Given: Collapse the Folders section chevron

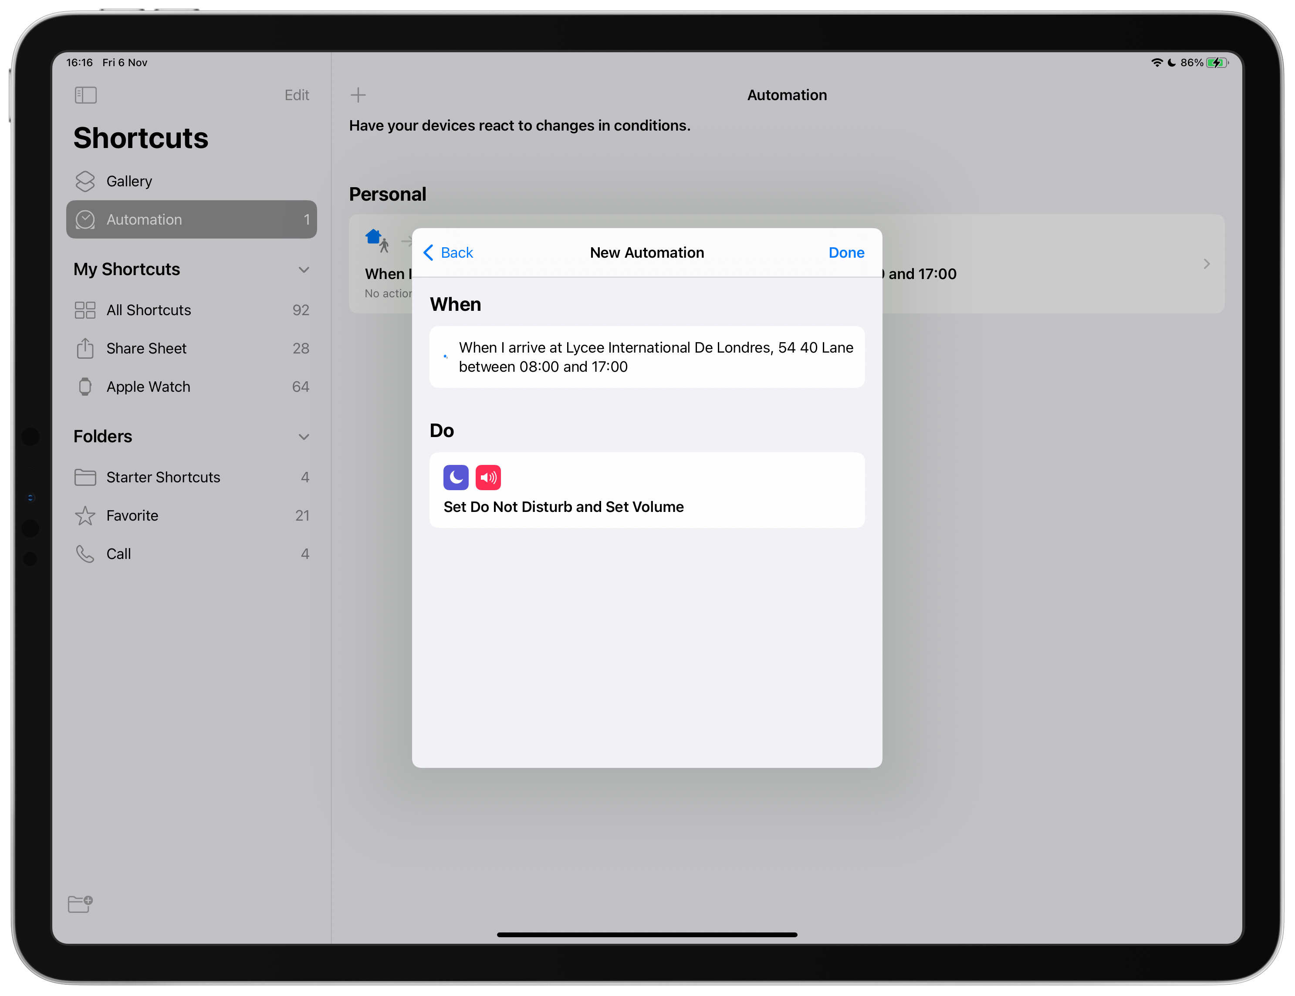Looking at the screenshot, I should coord(304,437).
